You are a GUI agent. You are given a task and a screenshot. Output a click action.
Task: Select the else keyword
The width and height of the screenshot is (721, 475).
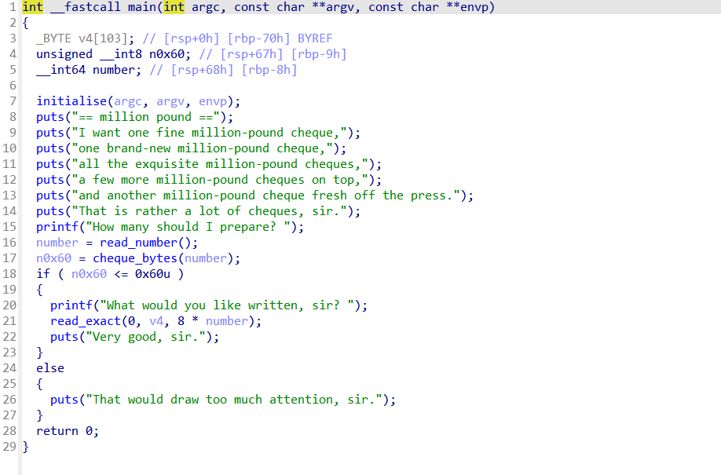pyautogui.click(x=50, y=368)
